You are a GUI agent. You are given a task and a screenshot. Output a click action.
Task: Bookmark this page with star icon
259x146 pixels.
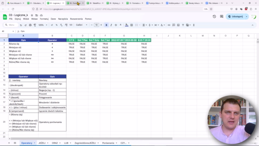coord(211,9)
